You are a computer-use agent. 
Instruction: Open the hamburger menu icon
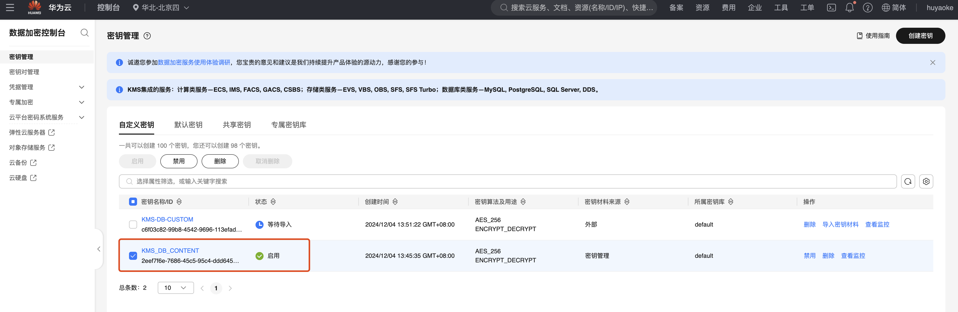pos(10,8)
